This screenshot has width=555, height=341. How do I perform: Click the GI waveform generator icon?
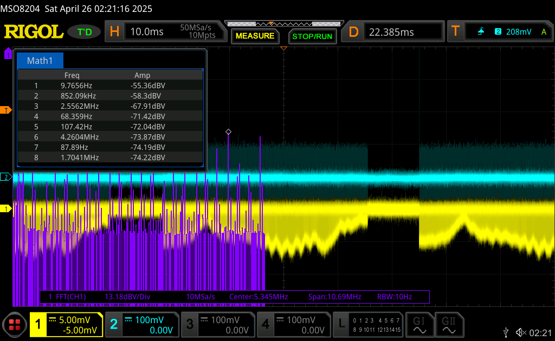click(x=419, y=325)
